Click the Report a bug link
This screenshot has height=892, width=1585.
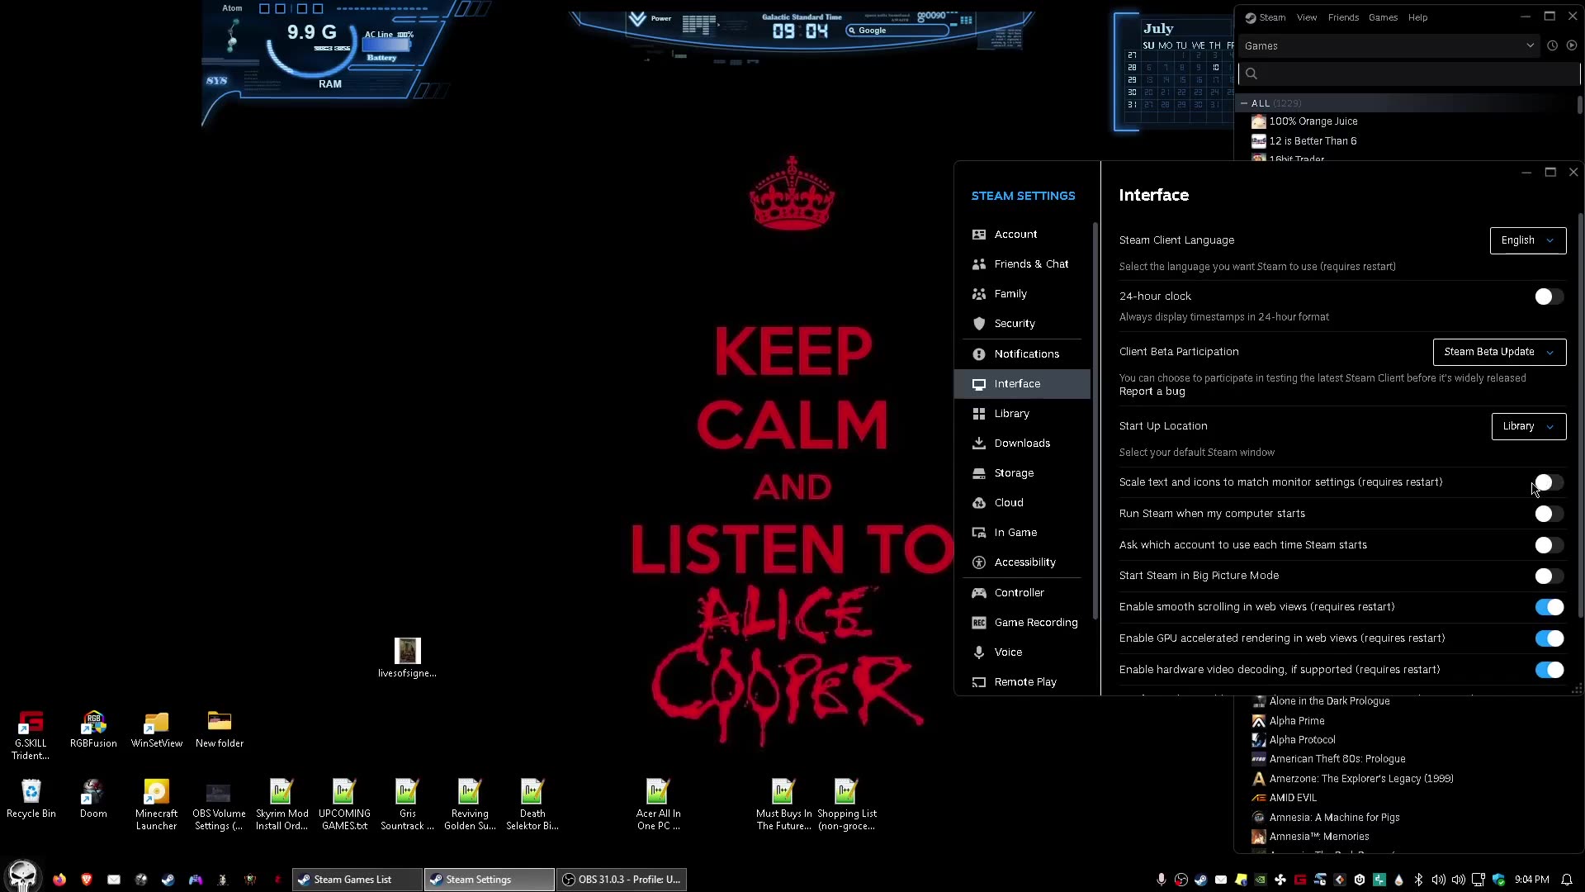1152,391
